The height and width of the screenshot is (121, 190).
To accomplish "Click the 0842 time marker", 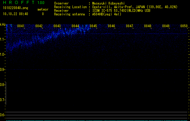I will (39, 26).
